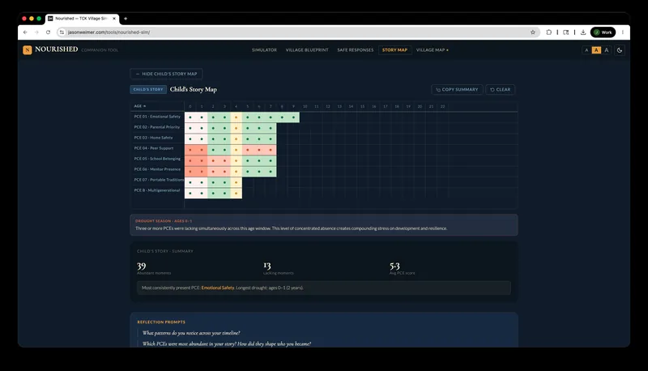Click age 22 column header
This screenshot has width=648, height=371.
coord(442,107)
